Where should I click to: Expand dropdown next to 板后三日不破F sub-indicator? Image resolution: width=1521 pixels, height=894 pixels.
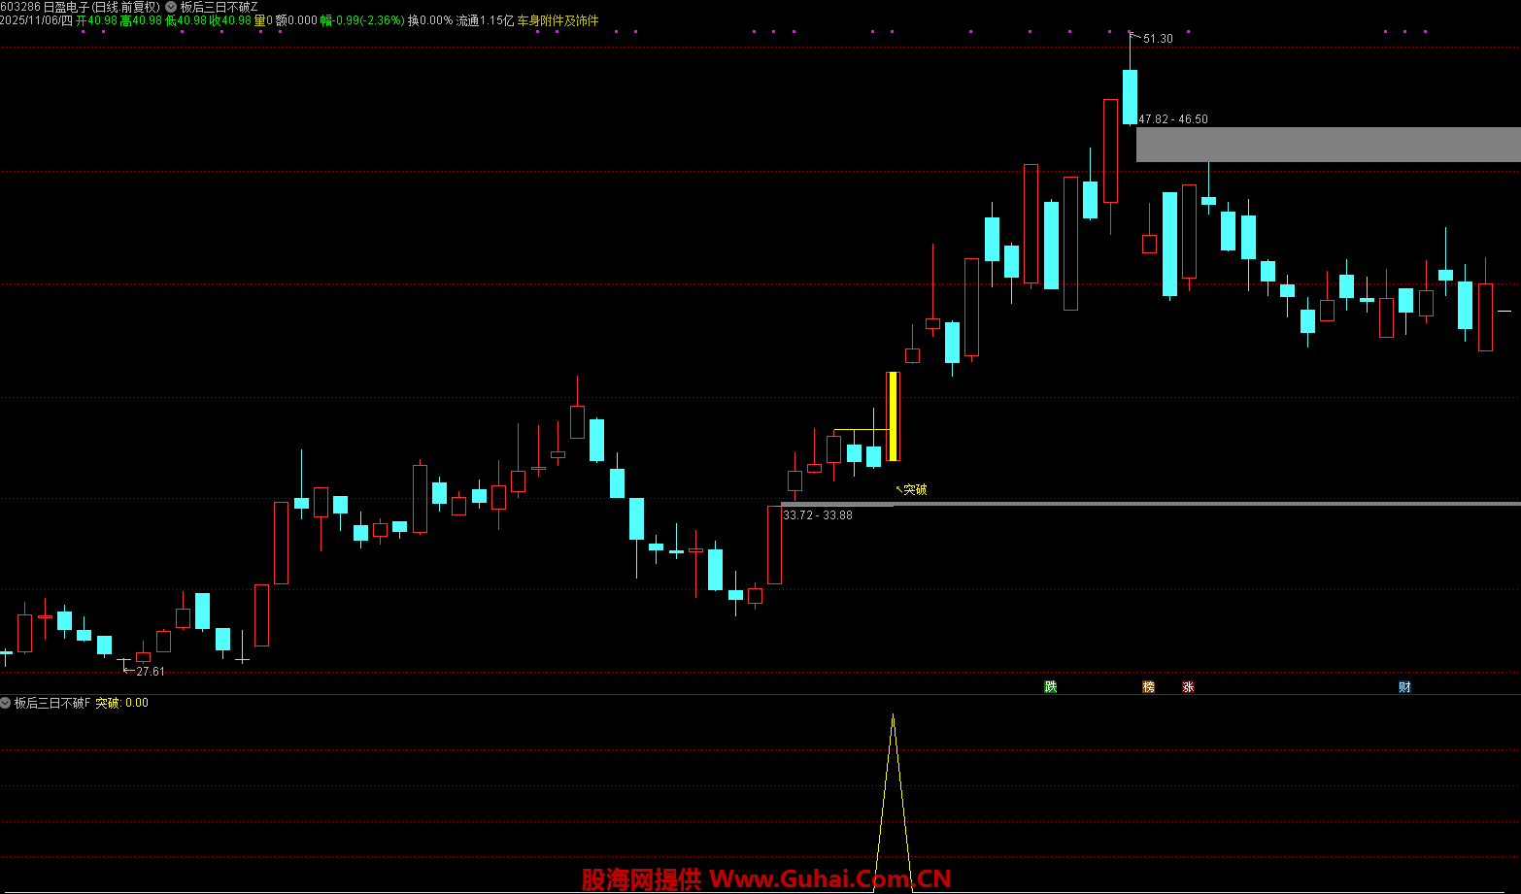pos(6,703)
